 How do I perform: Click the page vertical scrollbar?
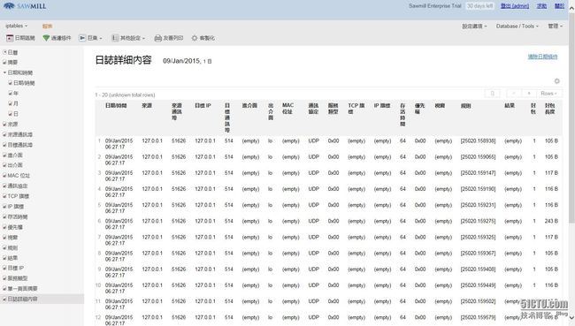571,118
